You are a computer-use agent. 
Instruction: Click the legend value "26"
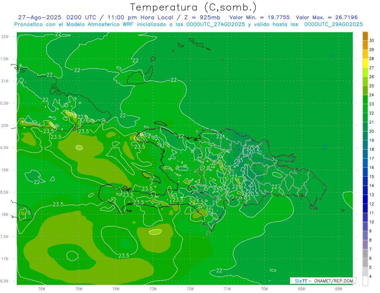tap(372, 77)
